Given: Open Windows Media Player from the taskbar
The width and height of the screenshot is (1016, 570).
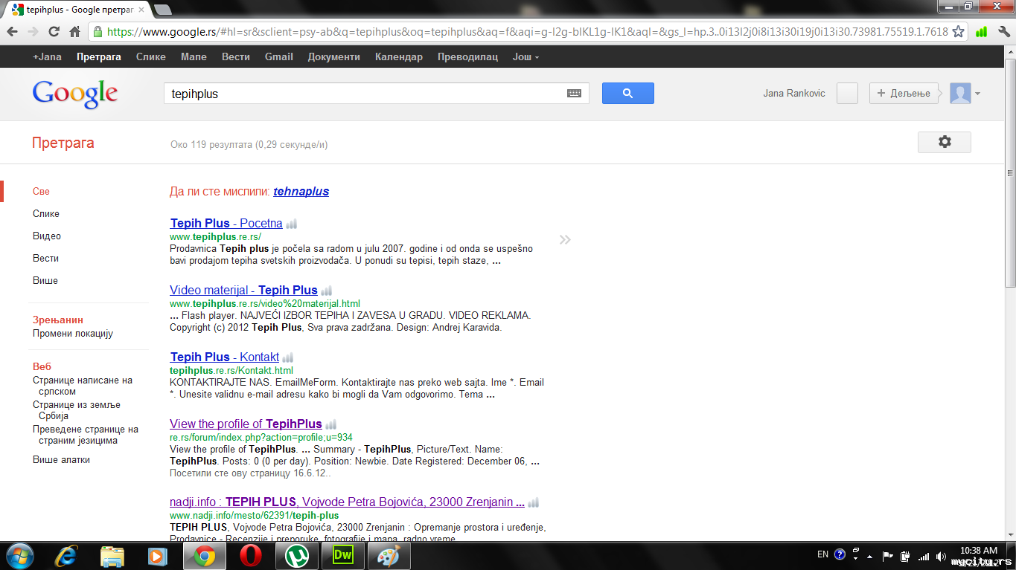Looking at the screenshot, I should point(158,556).
